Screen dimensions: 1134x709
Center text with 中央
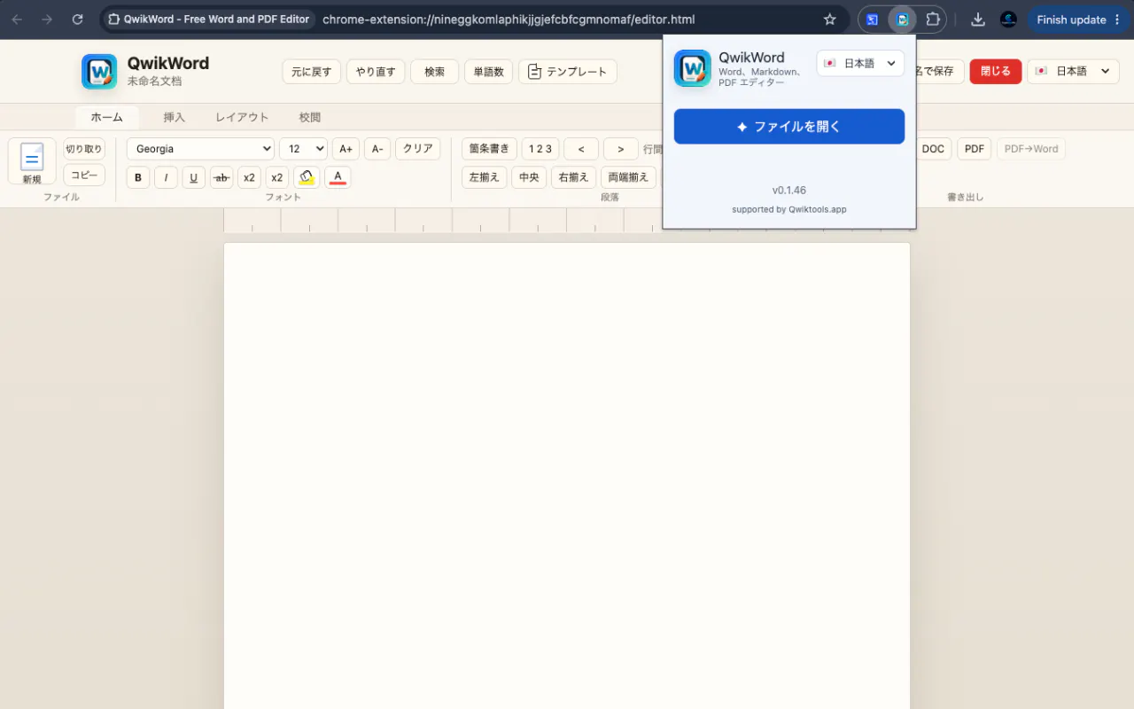[529, 177]
